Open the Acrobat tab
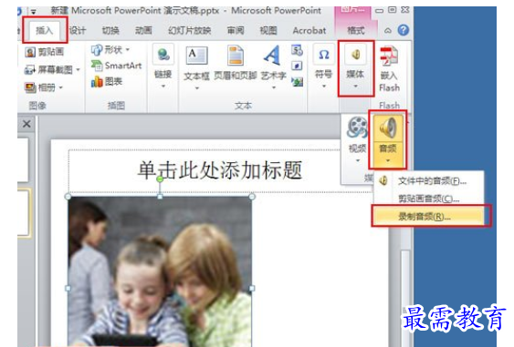Viewport: 514px width, 347px height. click(309, 31)
